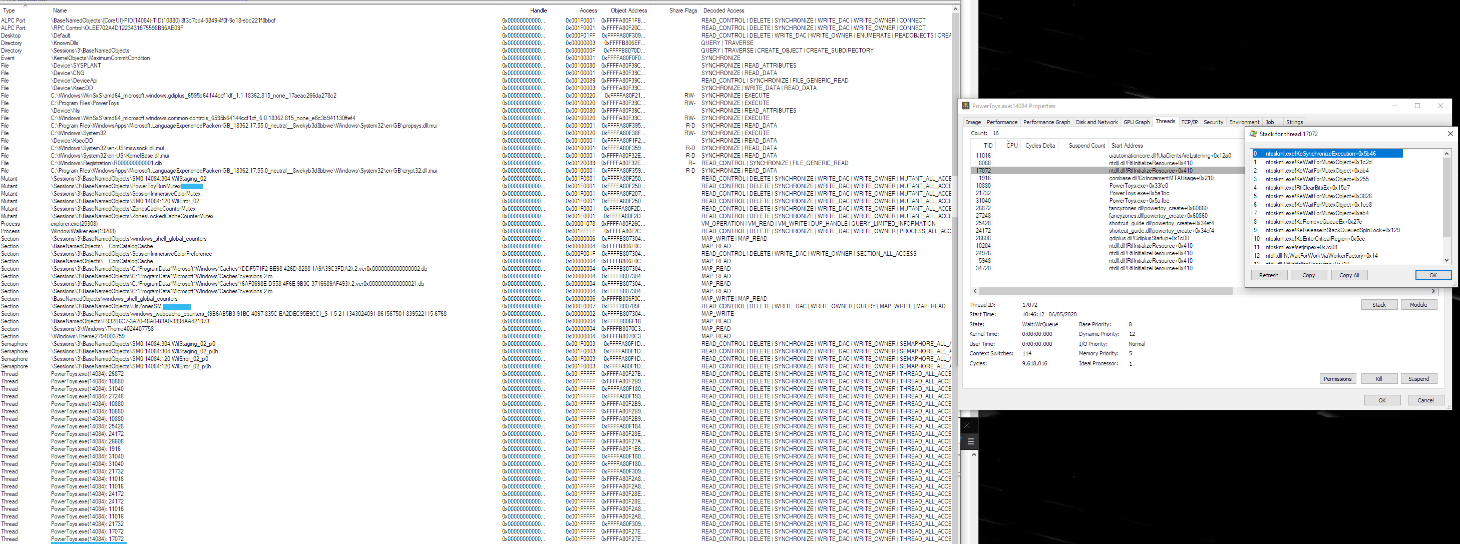Confirm OK in the Stack dialog
1460x544 pixels.
1433,275
